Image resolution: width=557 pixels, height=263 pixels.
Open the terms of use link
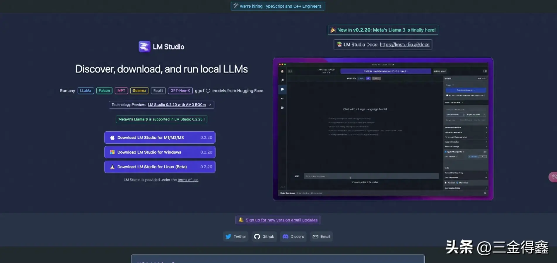(188, 180)
